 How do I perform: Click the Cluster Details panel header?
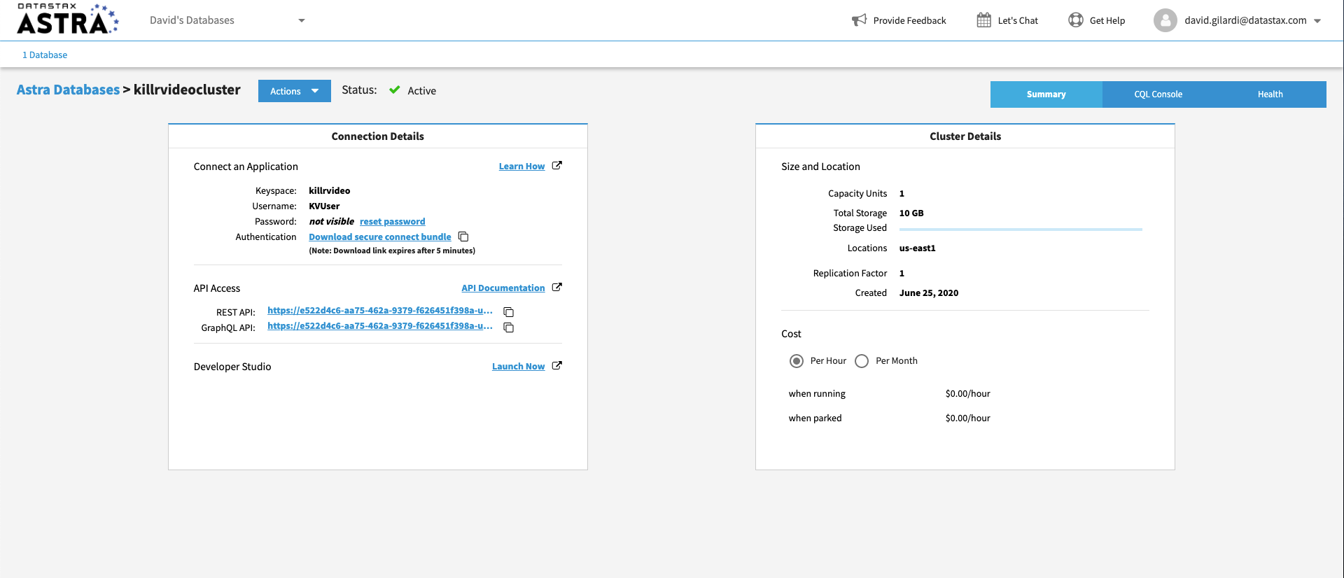coord(965,136)
